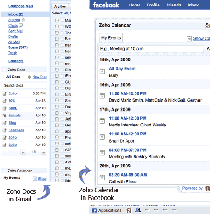Click calendar icon for Shari Dr Appt event
The width and height of the screenshot is (210, 214).
click(102, 137)
